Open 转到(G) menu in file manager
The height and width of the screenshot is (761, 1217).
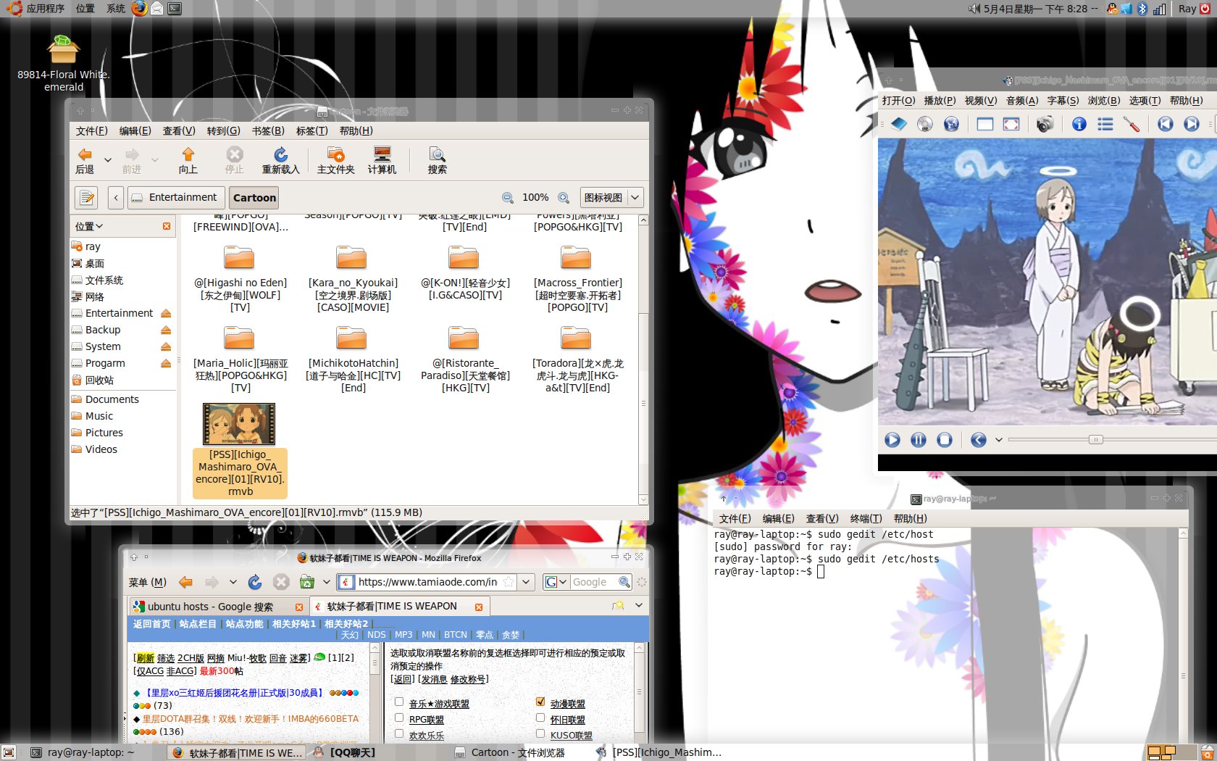click(x=223, y=131)
